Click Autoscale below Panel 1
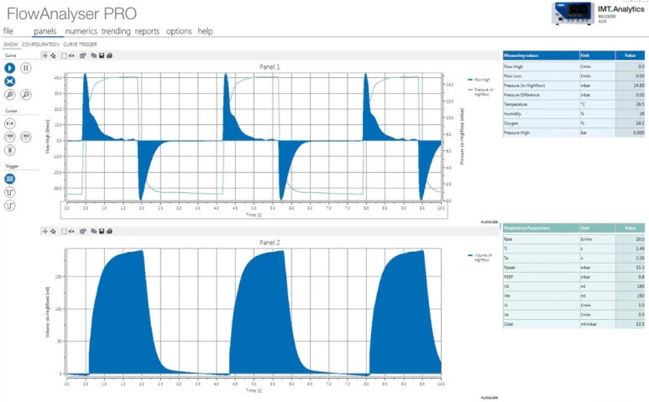 click(489, 222)
